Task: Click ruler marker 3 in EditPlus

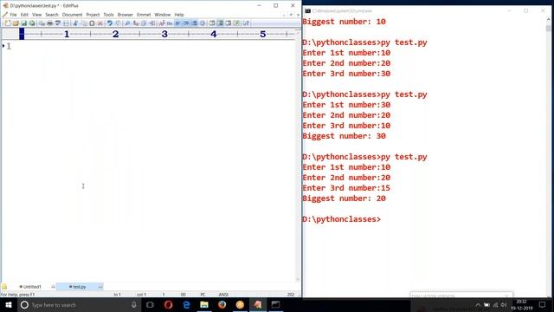Action: (x=164, y=34)
